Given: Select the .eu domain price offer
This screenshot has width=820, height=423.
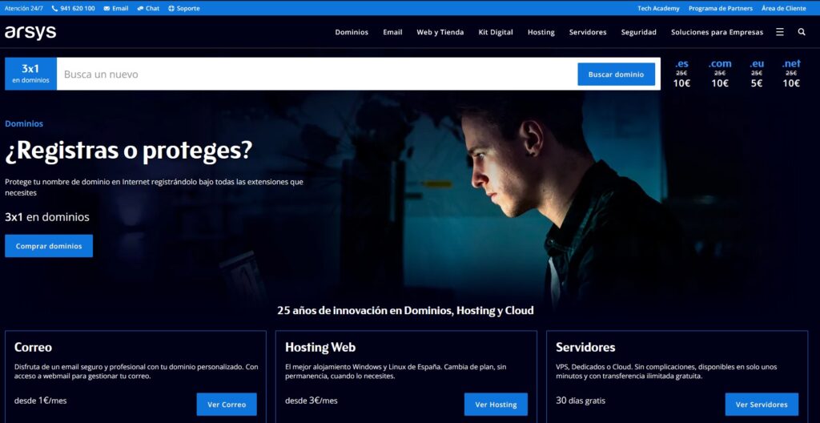Looking at the screenshot, I should (x=757, y=73).
